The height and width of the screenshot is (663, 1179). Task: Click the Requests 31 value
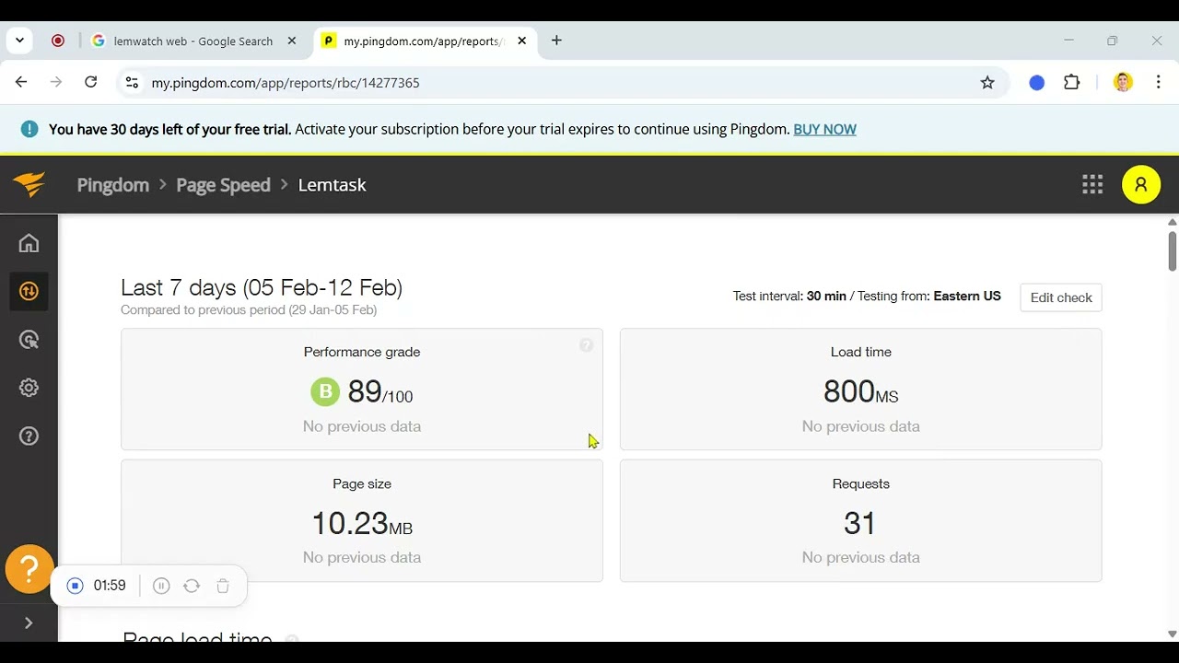[860, 524]
